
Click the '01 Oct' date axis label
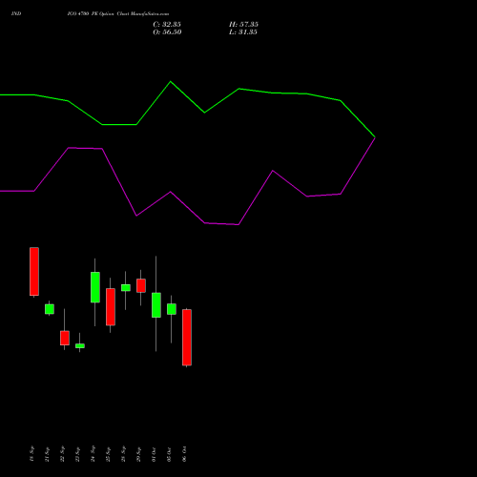tap(154, 454)
